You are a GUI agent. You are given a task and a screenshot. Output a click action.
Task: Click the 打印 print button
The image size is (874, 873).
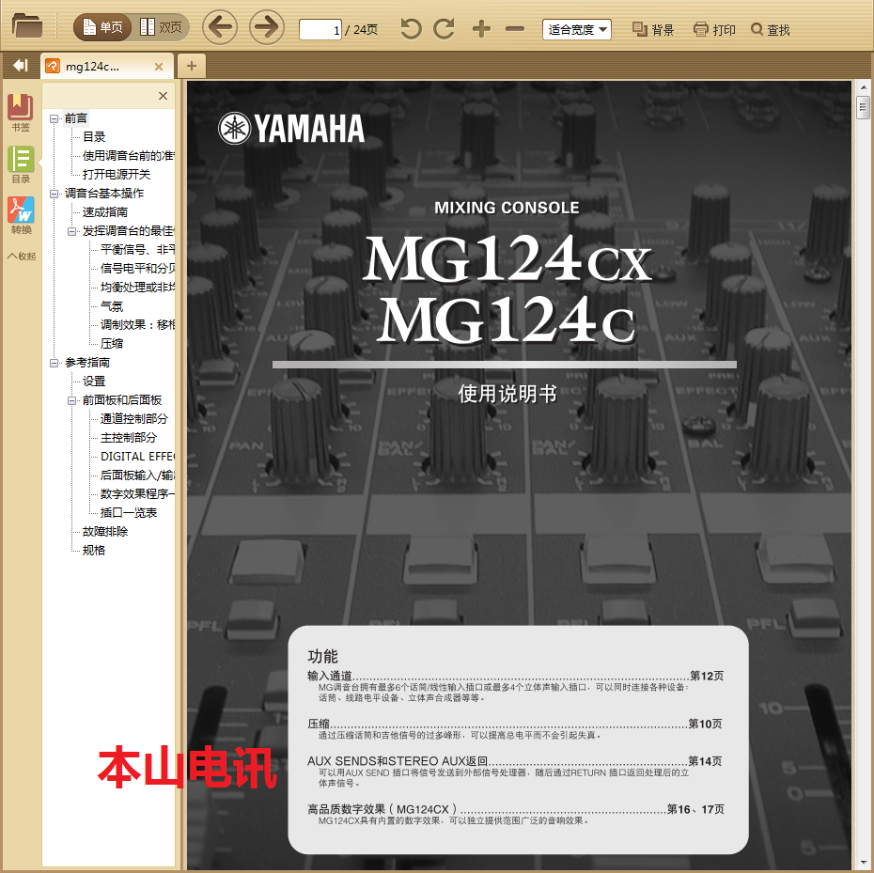point(714,29)
